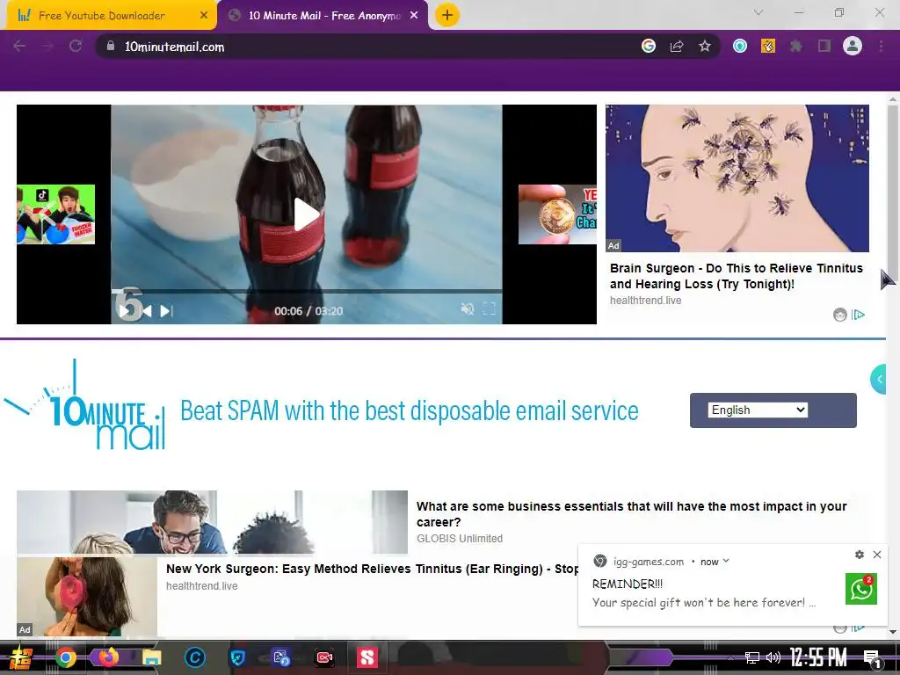Screen dimensions: 900x675
Task: Open the TikTok frozen water thumbnail
Action: coord(55,214)
